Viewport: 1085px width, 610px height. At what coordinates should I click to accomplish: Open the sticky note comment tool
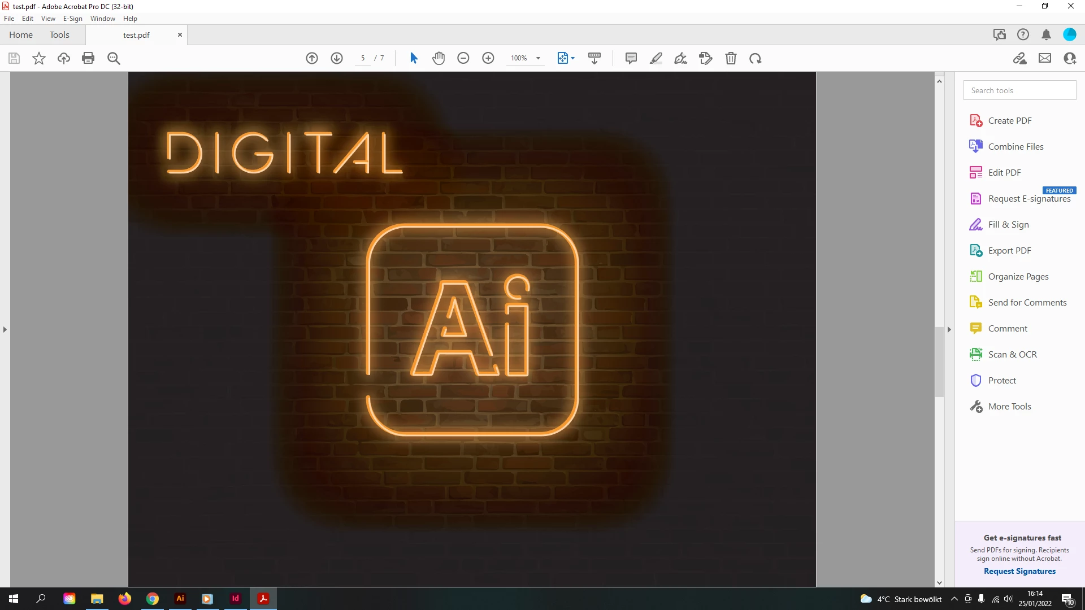coord(631,58)
